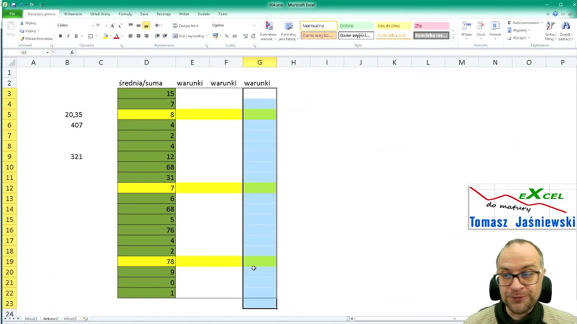Viewport: 577px width, 324px height.
Task: Switch to the Dane tab
Action: click(x=144, y=14)
